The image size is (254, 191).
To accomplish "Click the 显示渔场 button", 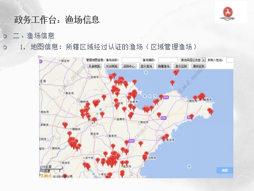I will pos(147,66).
